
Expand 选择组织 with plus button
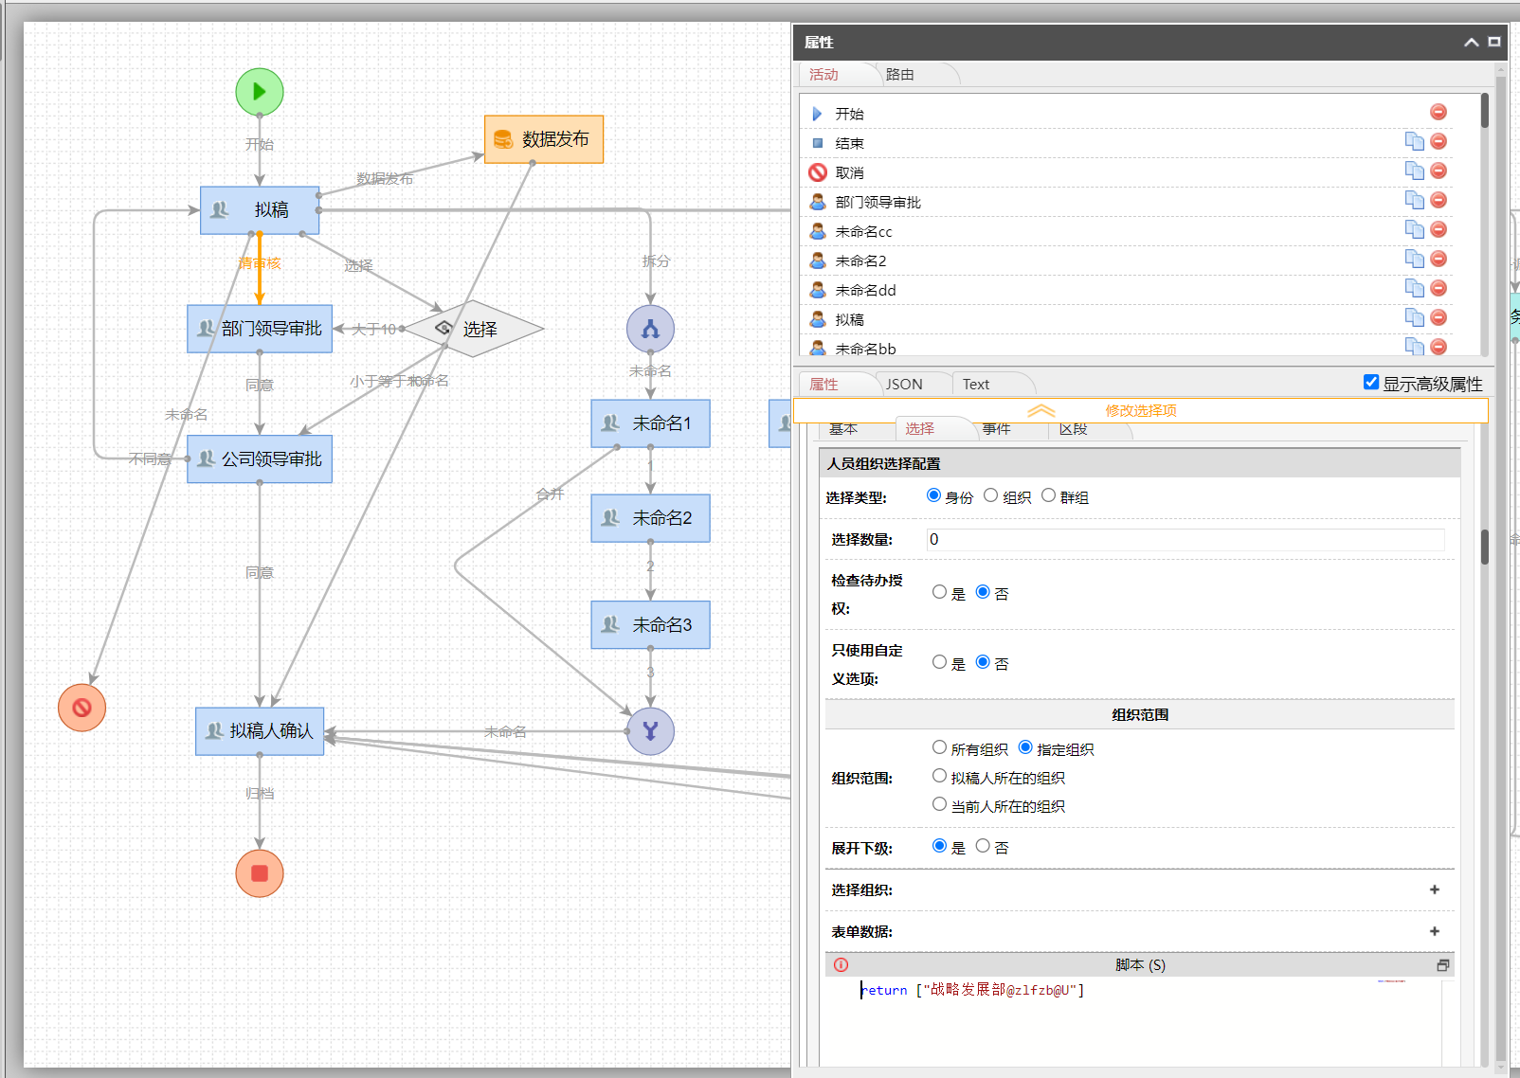pos(1434,889)
